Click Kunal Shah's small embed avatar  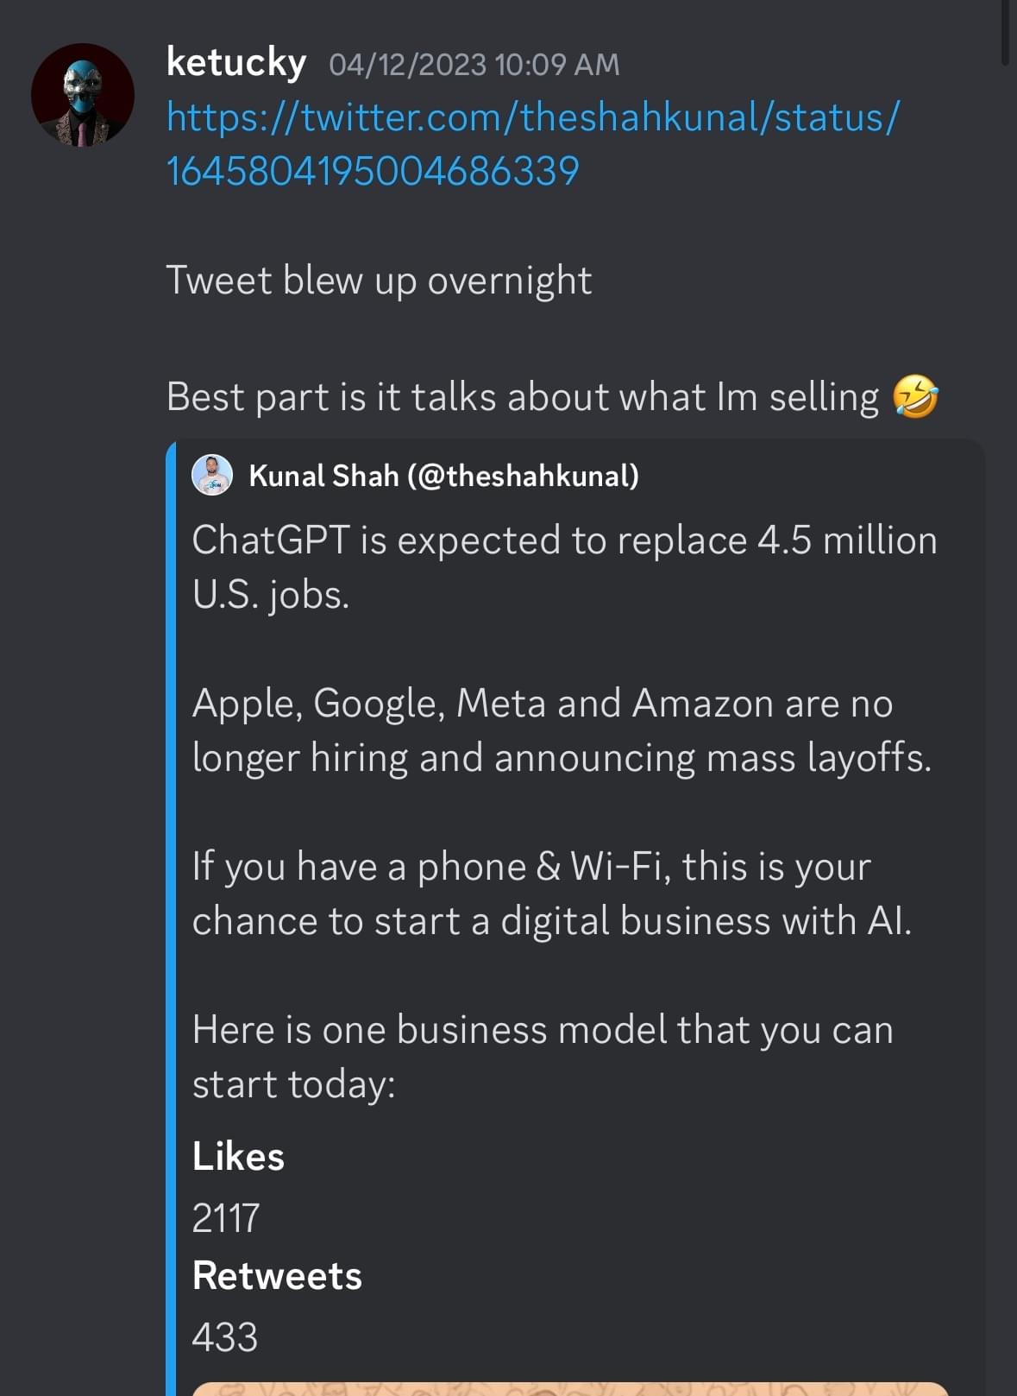(212, 475)
